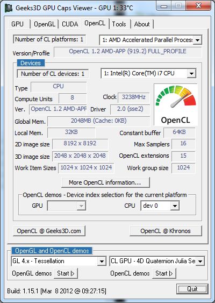Click the Global Mem. label
This screenshot has height=303, width=215.
(x=30, y=122)
